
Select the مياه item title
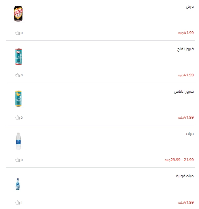tap(190, 134)
